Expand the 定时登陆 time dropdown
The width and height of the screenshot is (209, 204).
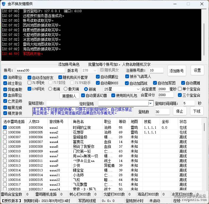point(151,103)
